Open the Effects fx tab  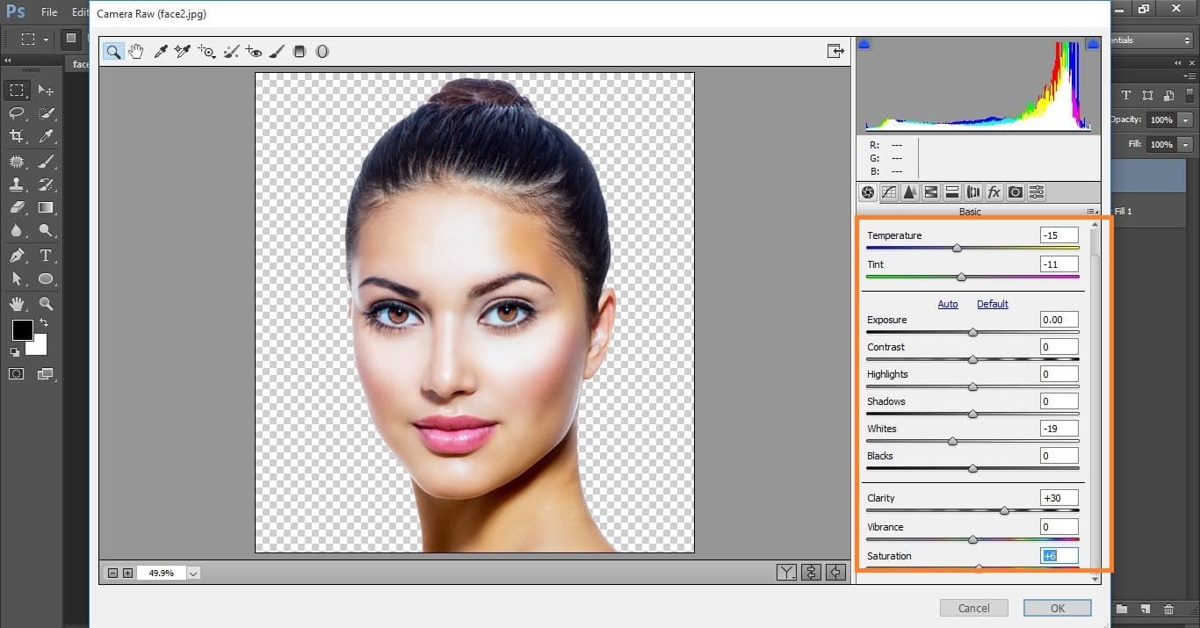point(994,192)
